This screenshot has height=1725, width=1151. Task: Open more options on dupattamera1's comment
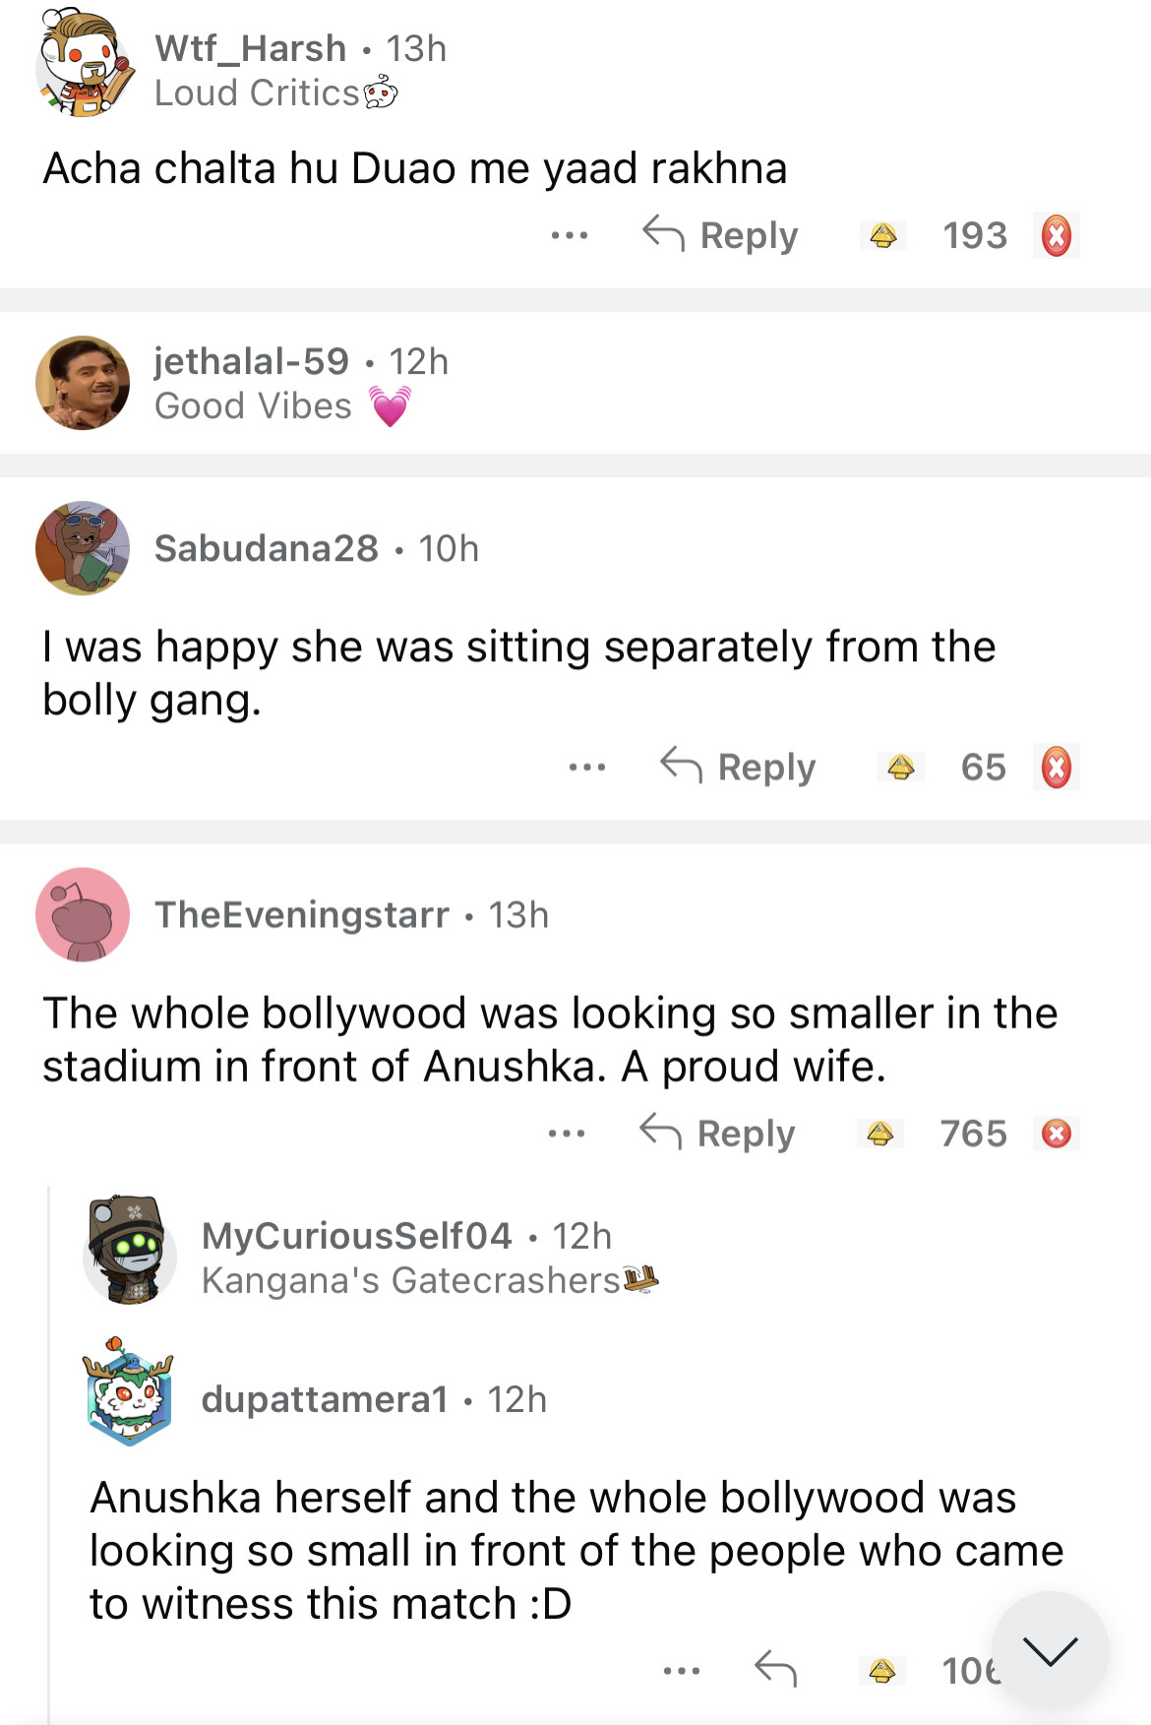[682, 1670]
